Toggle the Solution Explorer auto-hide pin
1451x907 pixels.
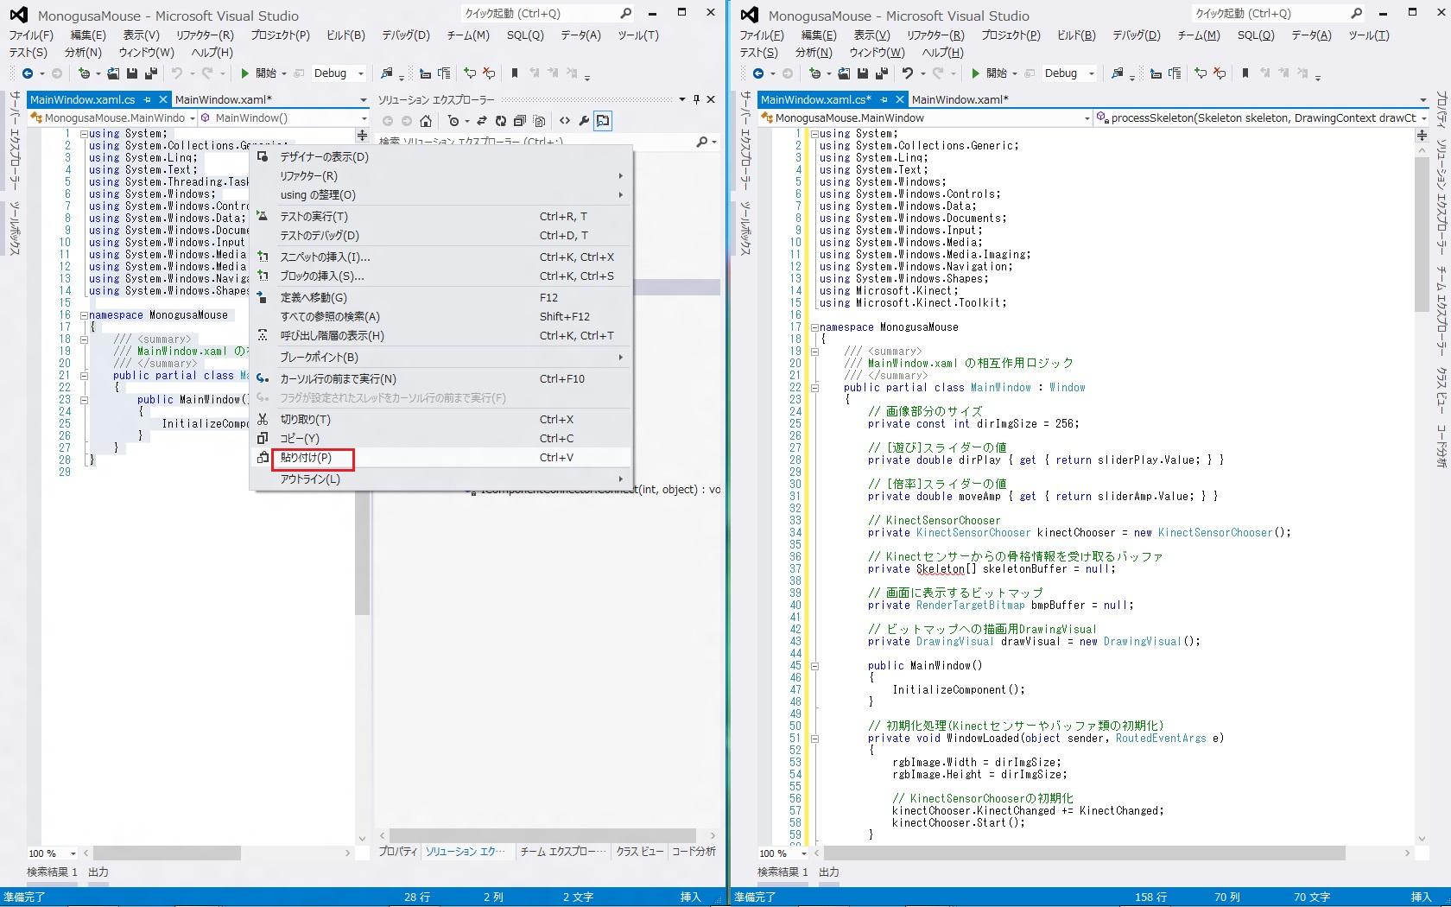coord(696,99)
